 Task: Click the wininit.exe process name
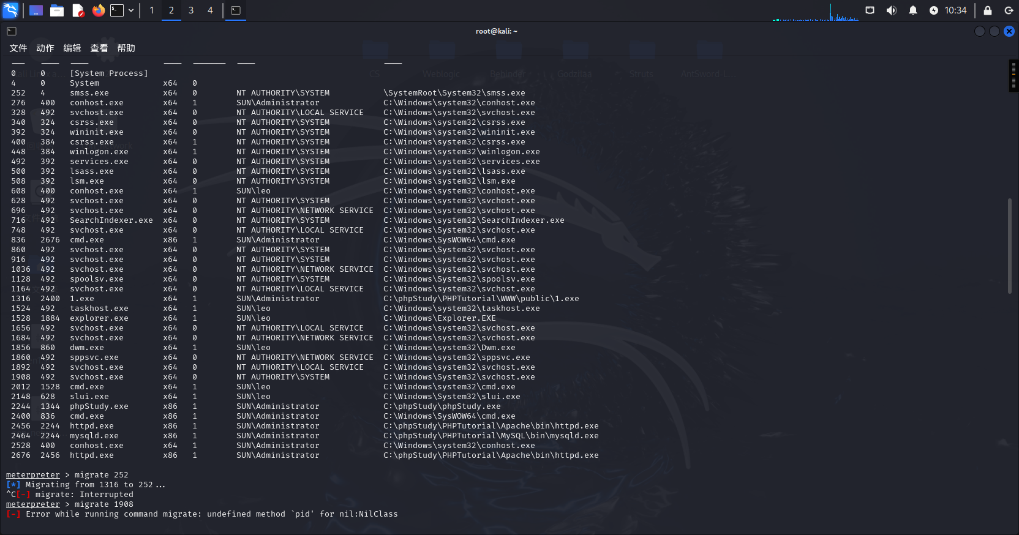[97, 132]
